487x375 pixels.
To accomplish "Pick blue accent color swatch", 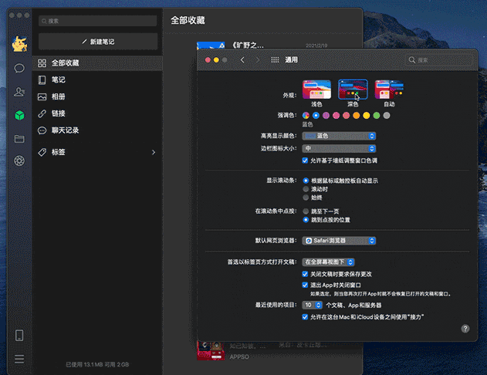I will (316, 116).
